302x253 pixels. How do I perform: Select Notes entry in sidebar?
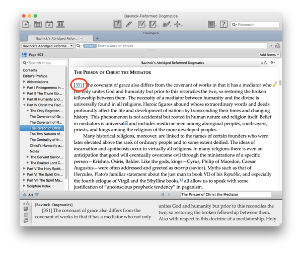tap(34, 151)
